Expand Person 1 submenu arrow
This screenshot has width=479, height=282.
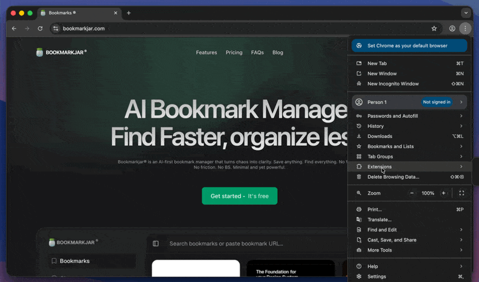pyautogui.click(x=461, y=102)
